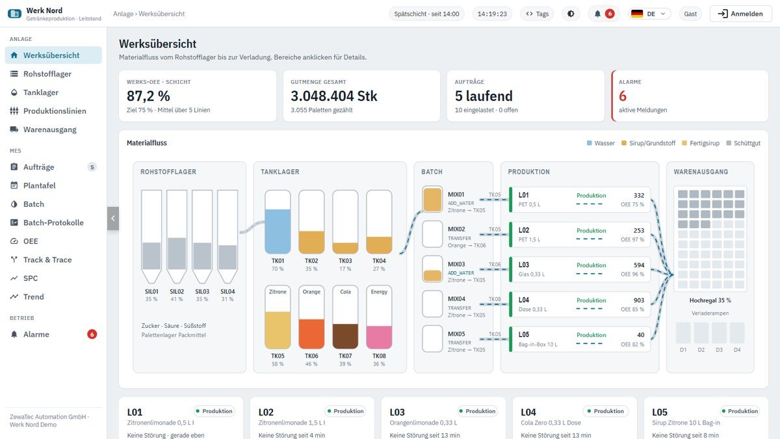Open Rohstofflager storage icon in sidebar
The image size is (780, 439).
click(14, 74)
